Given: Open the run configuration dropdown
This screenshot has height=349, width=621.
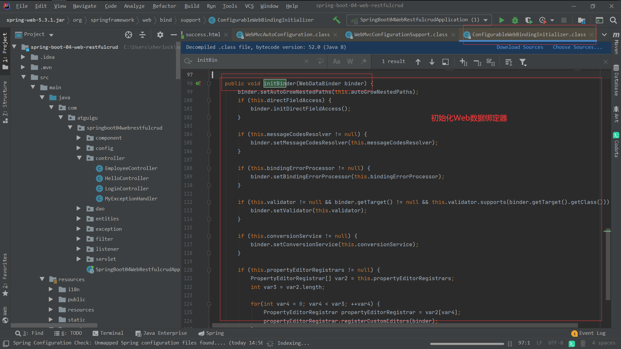Looking at the screenshot, I should click(x=485, y=20).
